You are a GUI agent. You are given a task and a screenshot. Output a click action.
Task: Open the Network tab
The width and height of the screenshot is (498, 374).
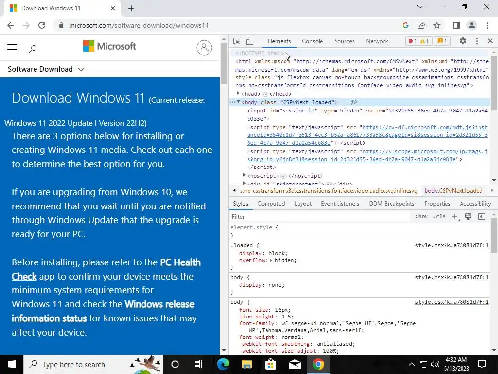377,41
